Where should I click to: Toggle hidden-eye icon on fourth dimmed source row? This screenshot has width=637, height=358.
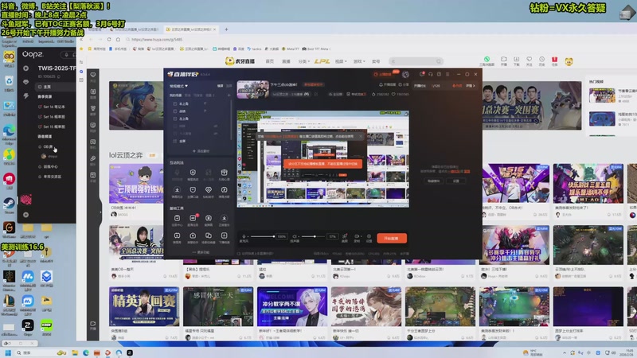coord(215,126)
